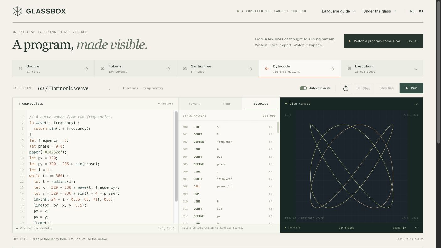
Task: Click the Glassbox cube logo icon
Action: pos(18,11)
